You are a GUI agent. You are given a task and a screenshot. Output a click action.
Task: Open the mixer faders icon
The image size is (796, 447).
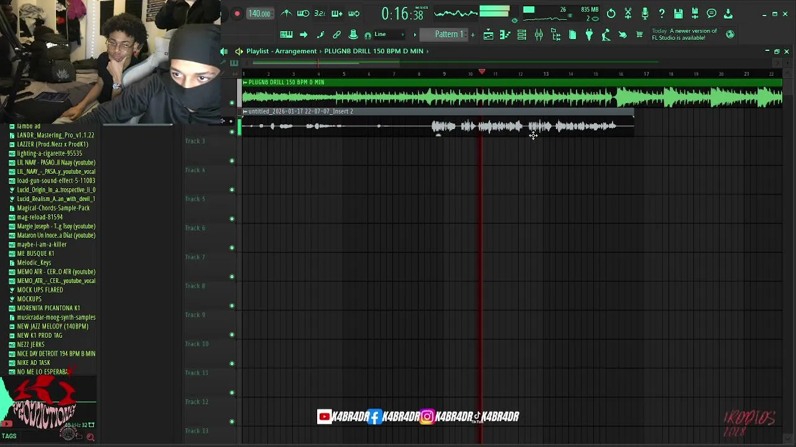point(539,35)
